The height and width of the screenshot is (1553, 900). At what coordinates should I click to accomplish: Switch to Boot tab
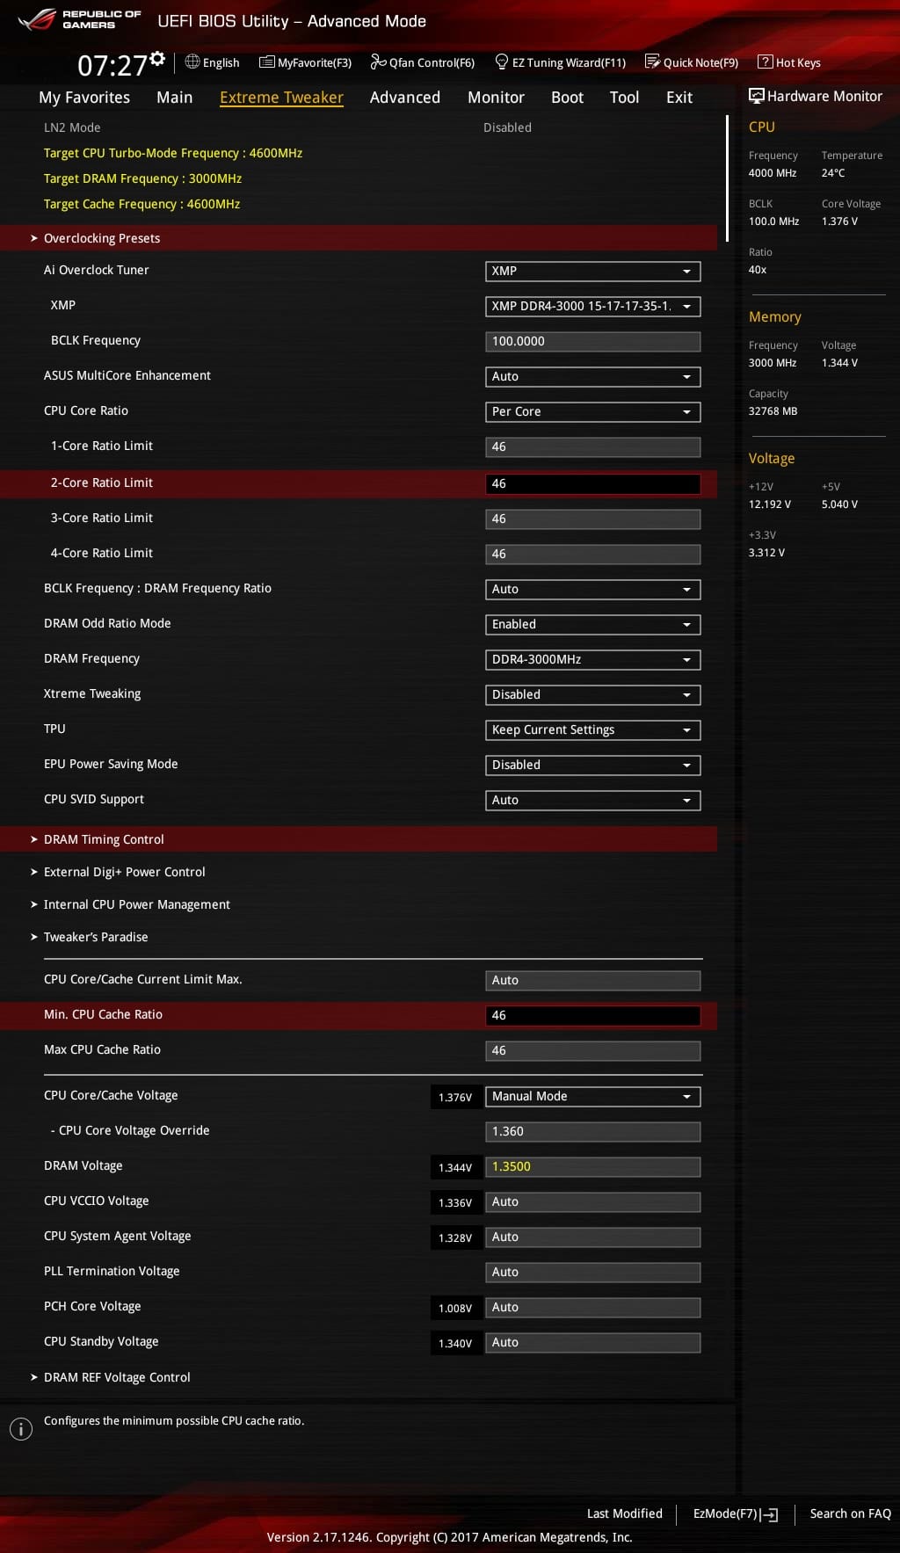pyautogui.click(x=567, y=98)
